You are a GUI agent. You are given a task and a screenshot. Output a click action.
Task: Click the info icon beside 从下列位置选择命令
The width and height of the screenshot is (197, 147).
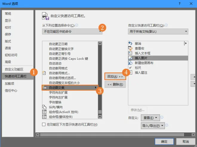[x=77, y=25]
